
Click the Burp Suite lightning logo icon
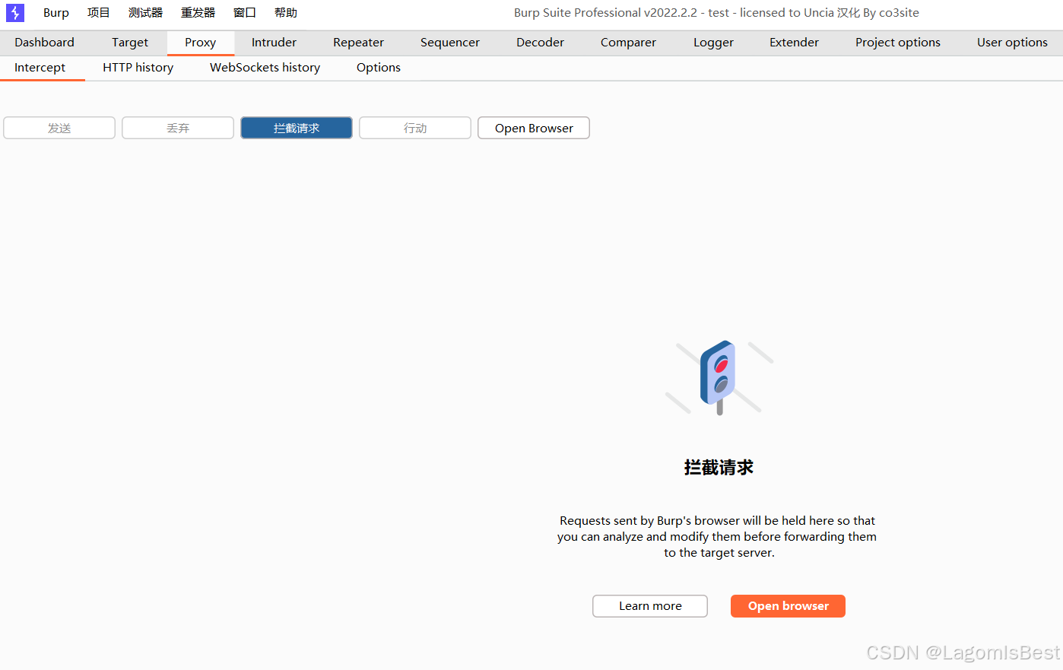15,13
